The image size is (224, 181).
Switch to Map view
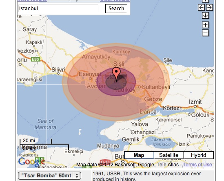(x=139, y=155)
